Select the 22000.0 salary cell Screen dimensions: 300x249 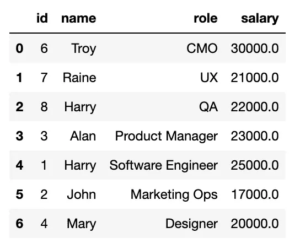(x=255, y=107)
